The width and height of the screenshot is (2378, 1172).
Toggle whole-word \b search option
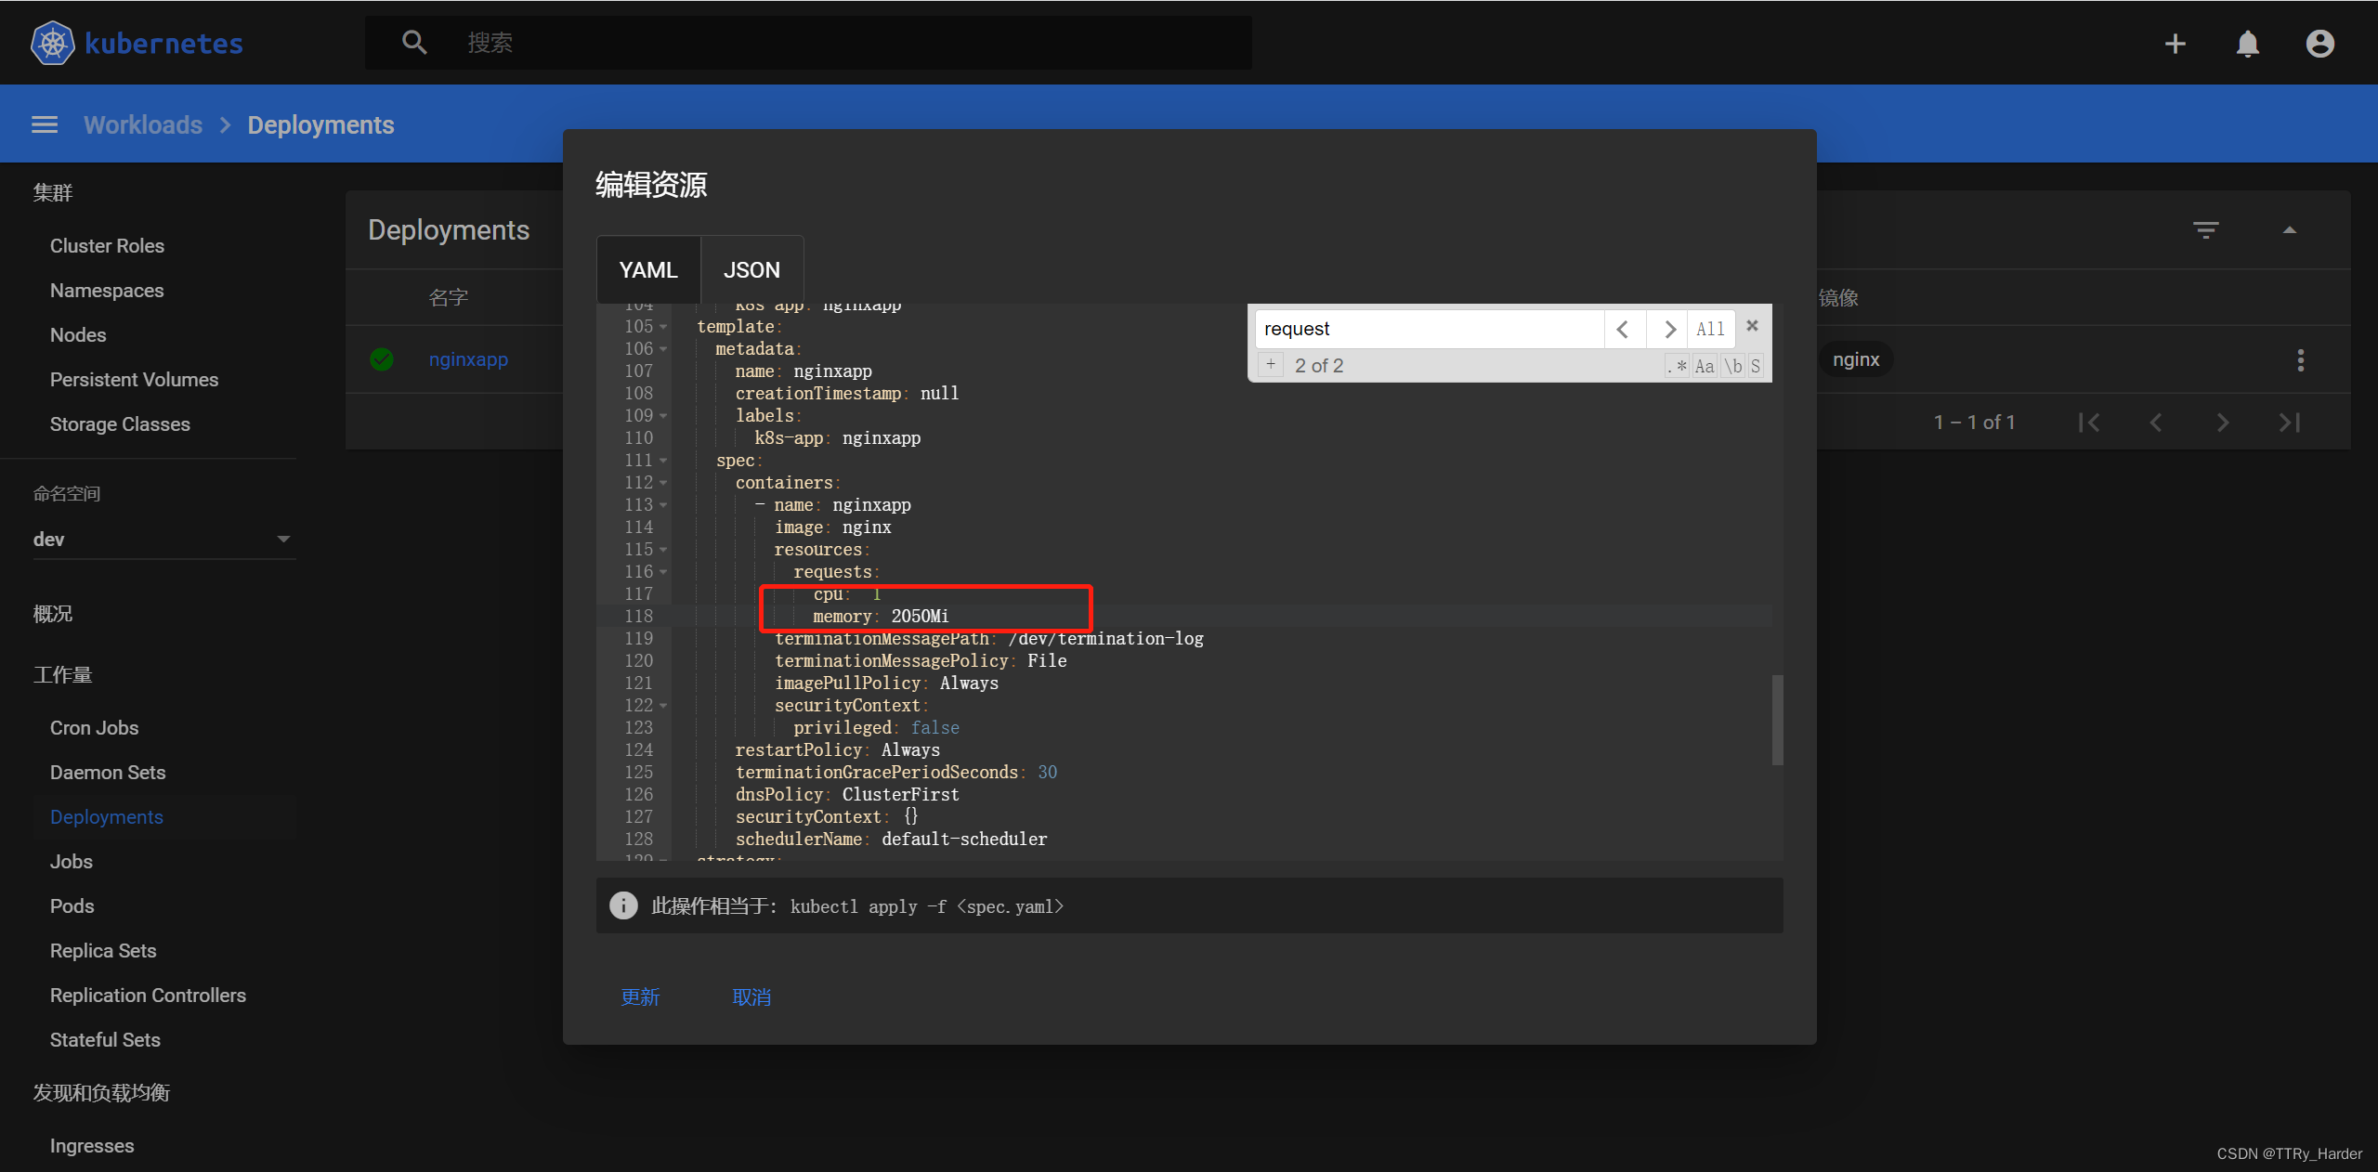(x=1732, y=366)
